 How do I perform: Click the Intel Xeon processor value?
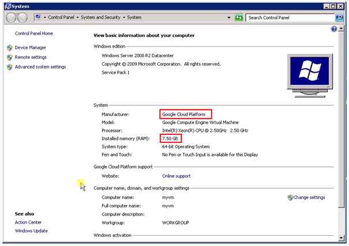point(205,130)
